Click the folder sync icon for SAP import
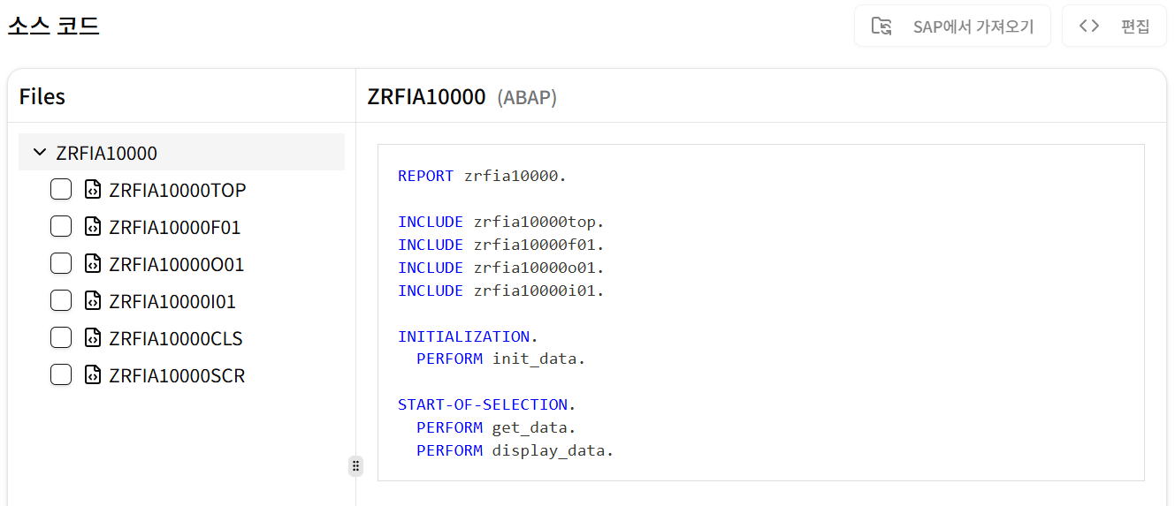This screenshot has height=506, width=1175. point(881,26)
